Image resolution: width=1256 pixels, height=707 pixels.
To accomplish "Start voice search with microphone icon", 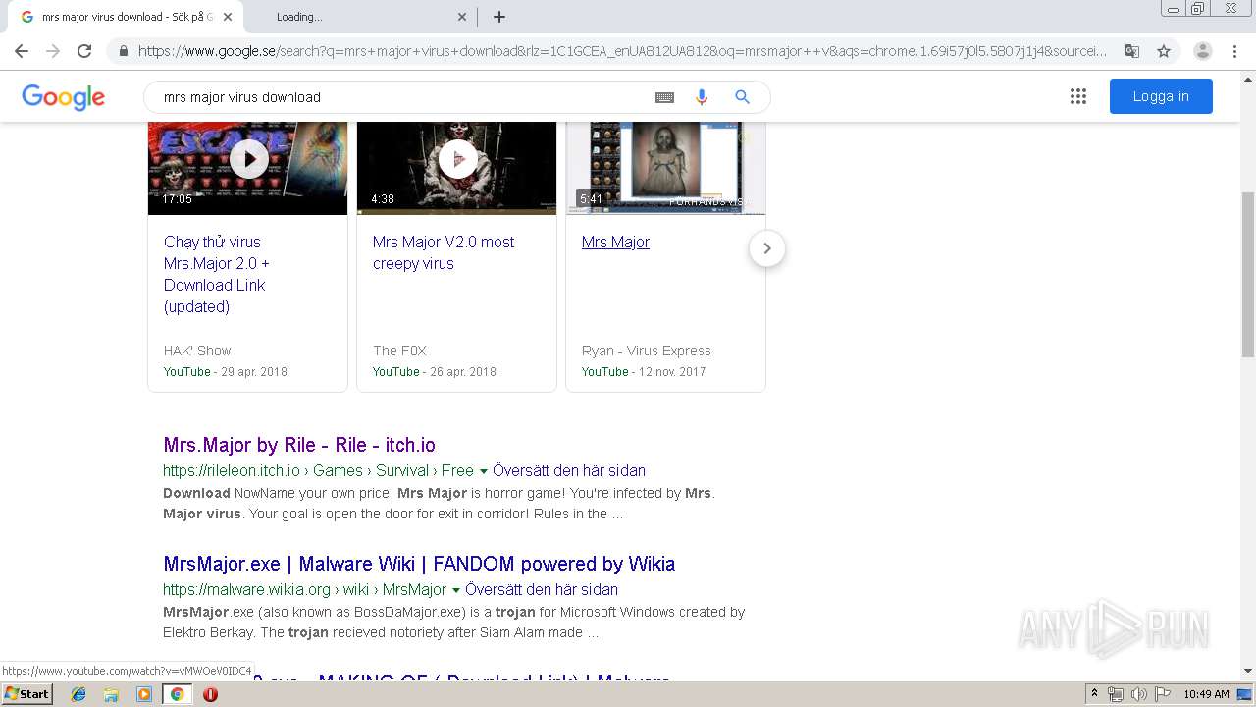I will (x=702, y=97).
